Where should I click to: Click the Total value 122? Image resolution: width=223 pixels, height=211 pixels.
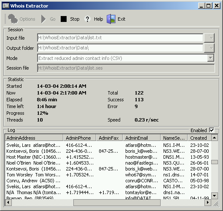click(139, 93)
